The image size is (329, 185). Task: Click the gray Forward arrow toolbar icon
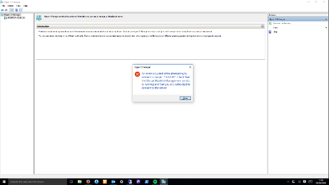tap(6, 10)
